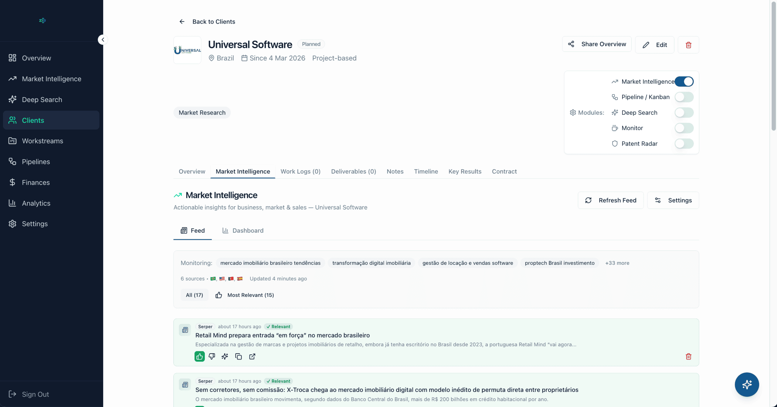Viewport: 777px width, 407px height.
Task: Delete the Retail Mind feed item
Action: [x=688, y=356]
